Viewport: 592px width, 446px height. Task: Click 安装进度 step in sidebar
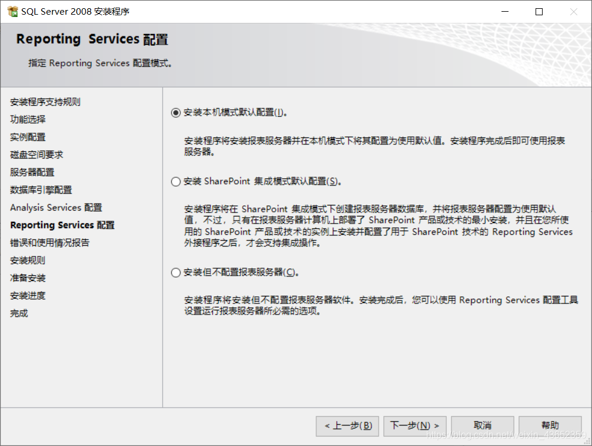(x=28, y=296)
